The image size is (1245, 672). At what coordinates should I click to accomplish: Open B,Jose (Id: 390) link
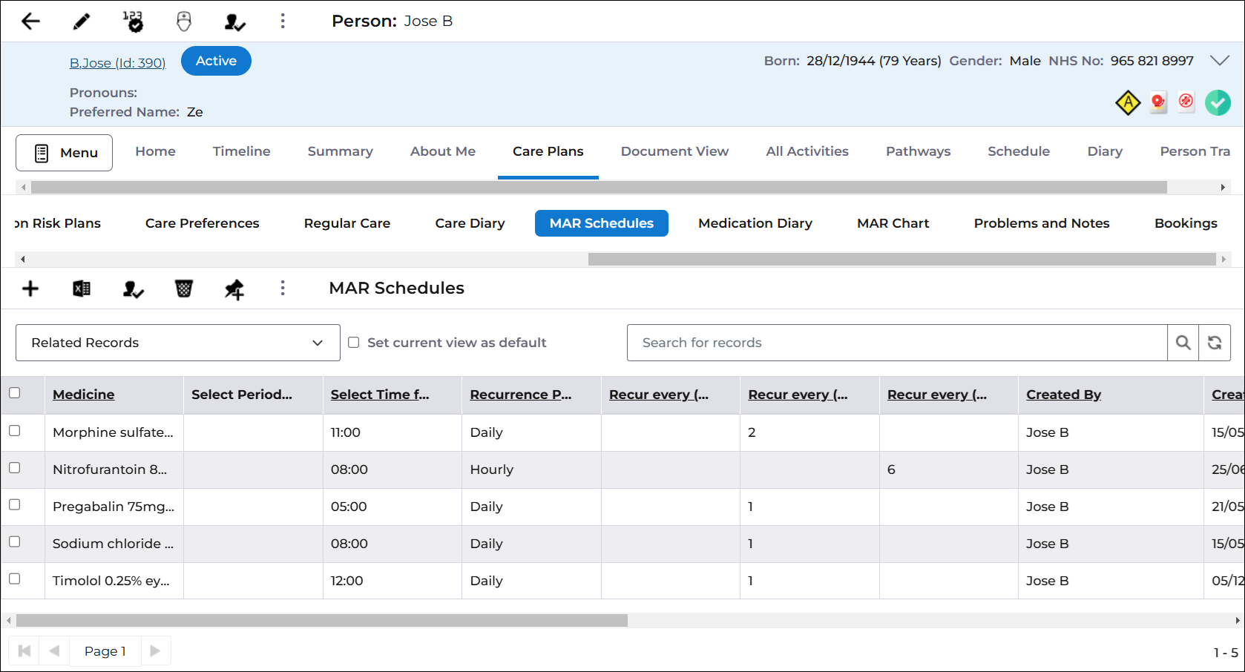pos(117,63)
